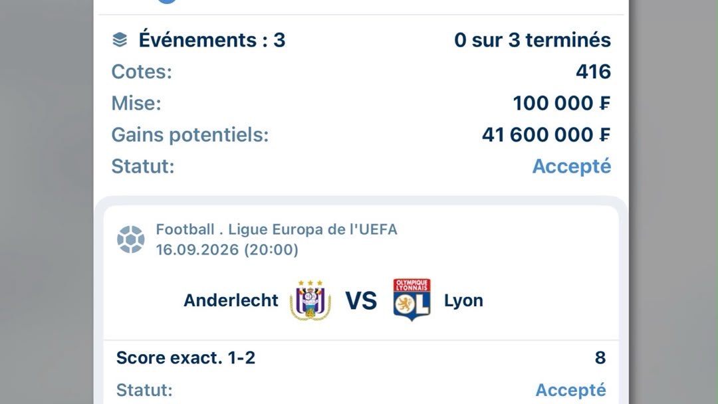
Task: Select the Événements : 3 heading
Action: (212, 40)
